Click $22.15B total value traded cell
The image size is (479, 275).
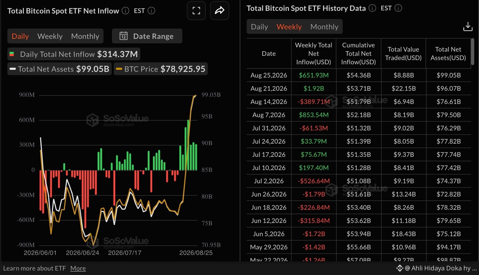404,88
